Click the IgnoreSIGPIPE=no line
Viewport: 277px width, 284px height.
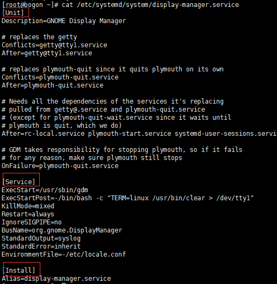(x=32, y=222)
